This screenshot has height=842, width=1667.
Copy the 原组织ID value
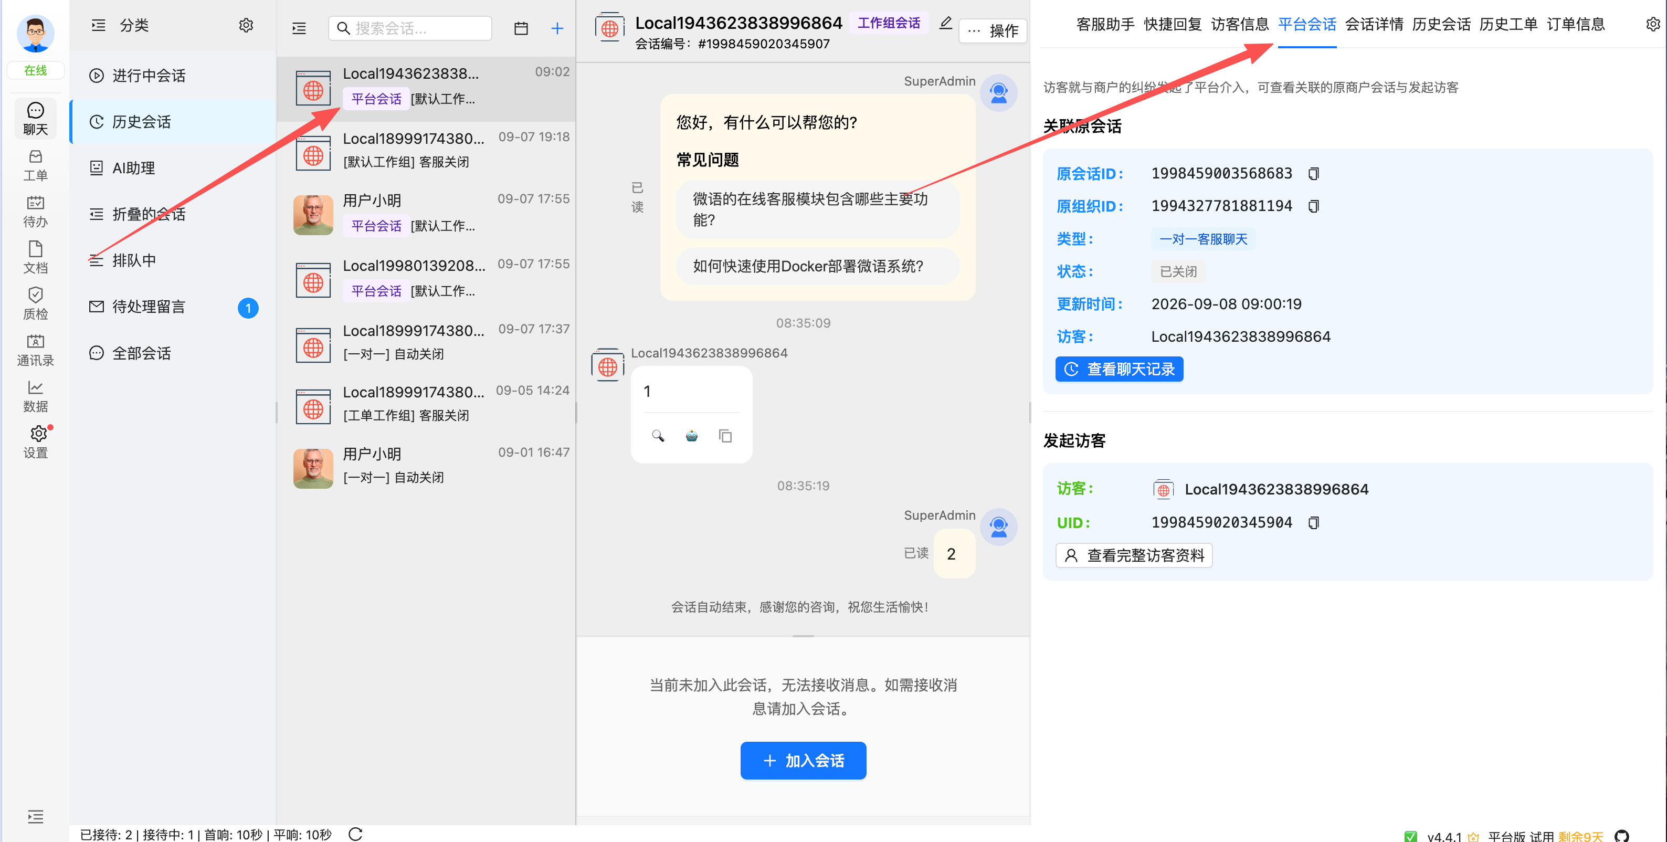tap(1313, 206)
